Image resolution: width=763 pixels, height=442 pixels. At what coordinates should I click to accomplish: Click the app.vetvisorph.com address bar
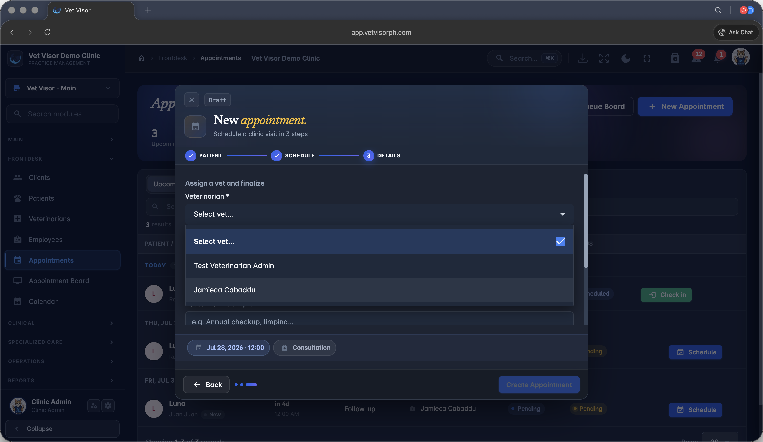[x=381, y=32]
